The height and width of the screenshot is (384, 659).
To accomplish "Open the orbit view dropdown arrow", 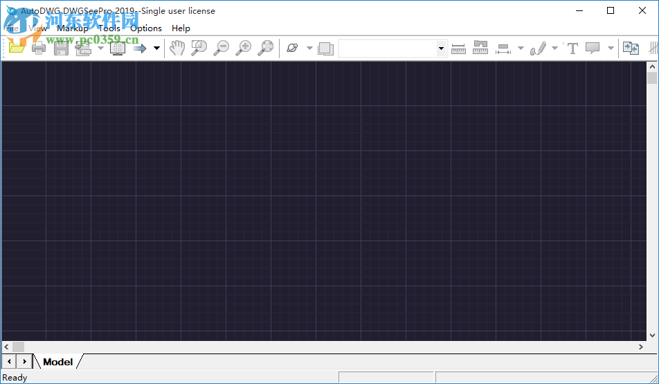I will click(x=309, y=48).
